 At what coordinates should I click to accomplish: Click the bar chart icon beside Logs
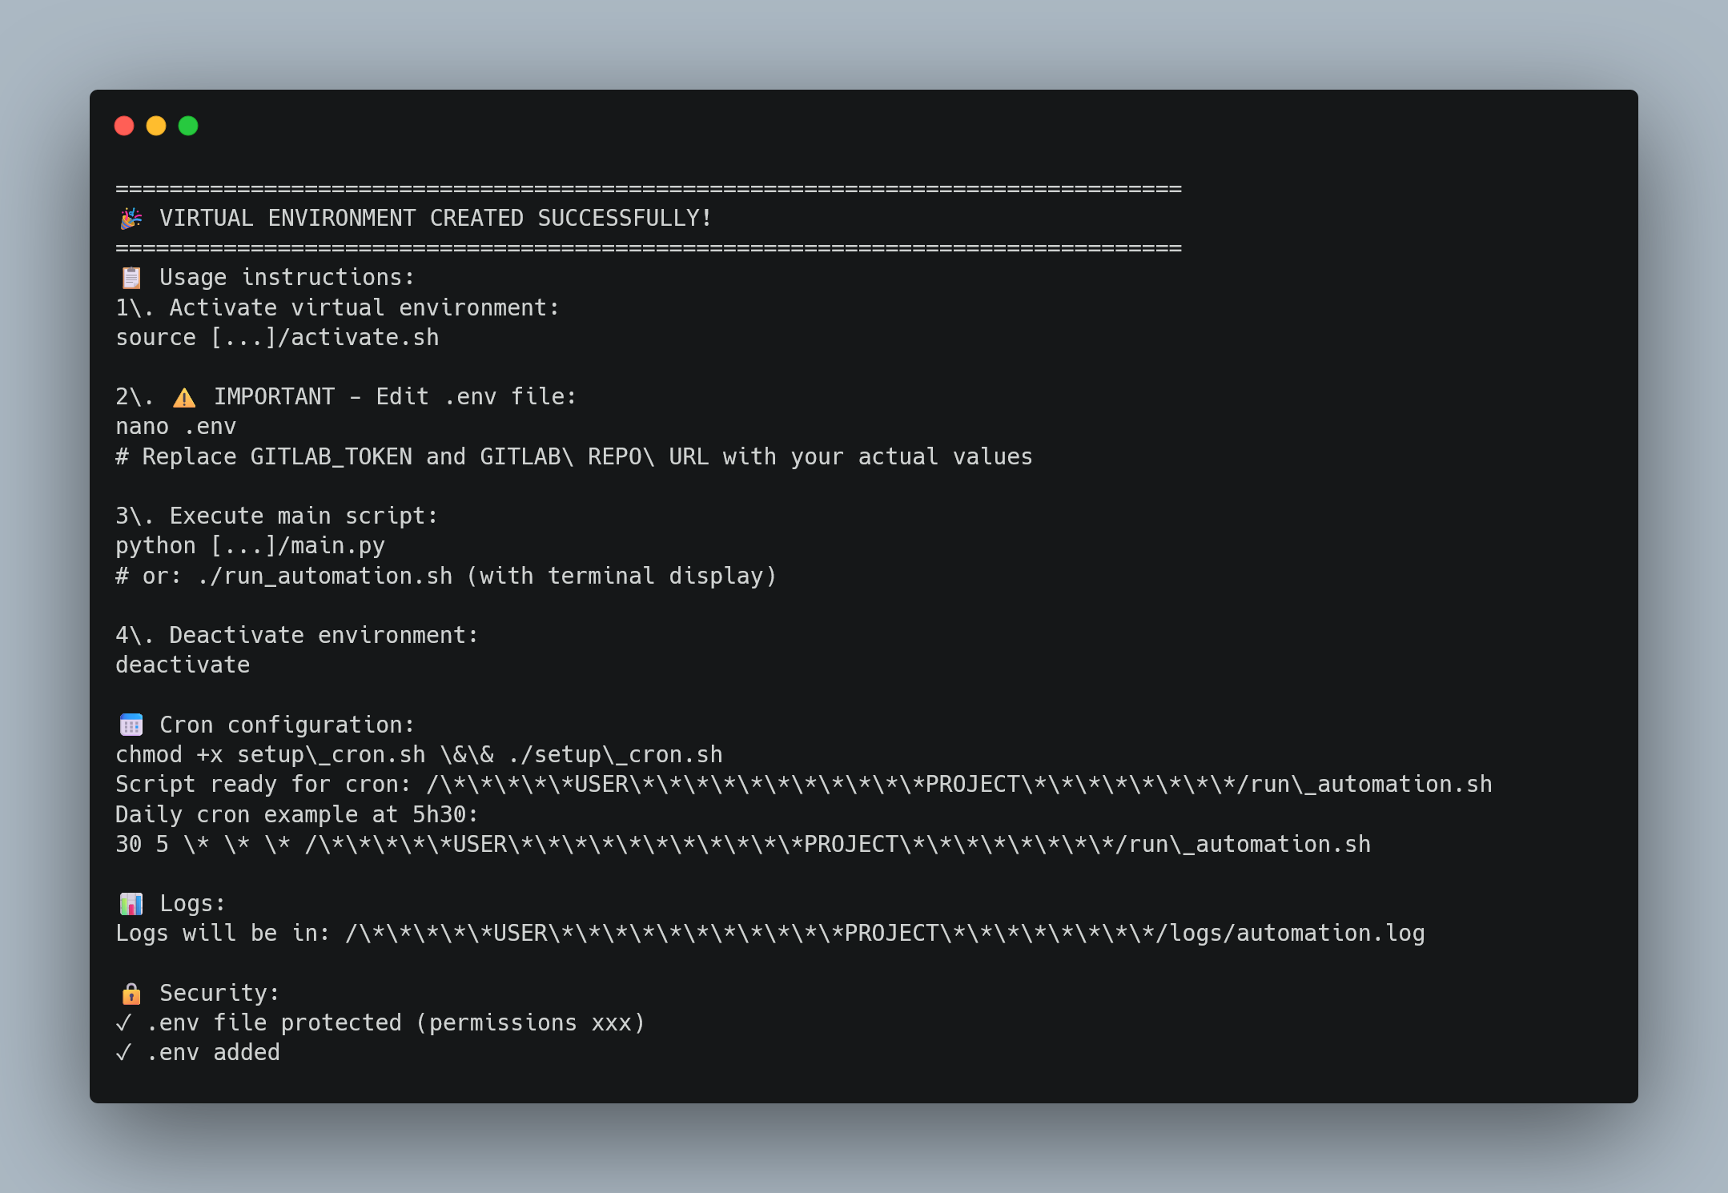(x=131, y=904)
